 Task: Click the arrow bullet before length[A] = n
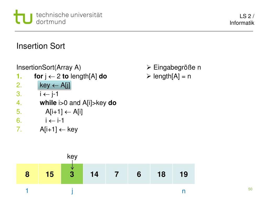(149, 76)
